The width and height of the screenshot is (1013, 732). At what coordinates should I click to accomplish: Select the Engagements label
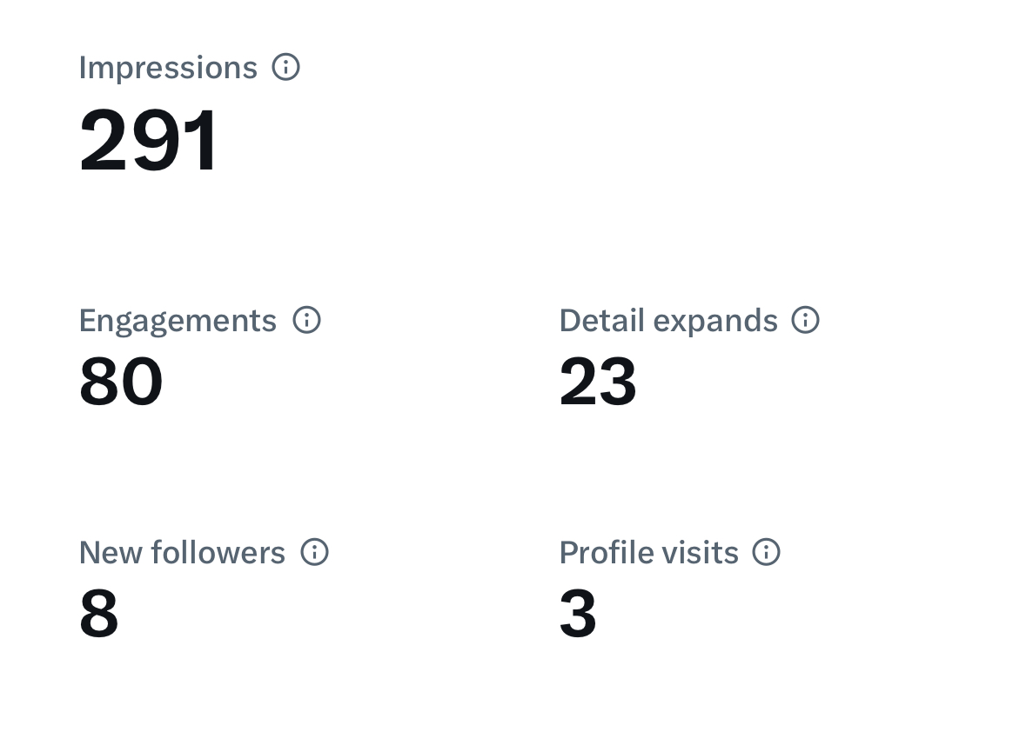(x=178, y=322)
